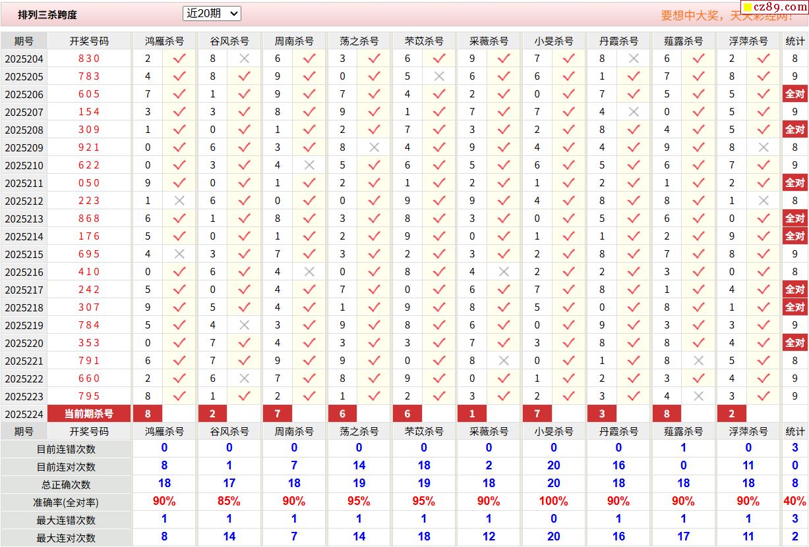
Task: Click the 40% all-correct rate value
Action: [x=795, y=502]
